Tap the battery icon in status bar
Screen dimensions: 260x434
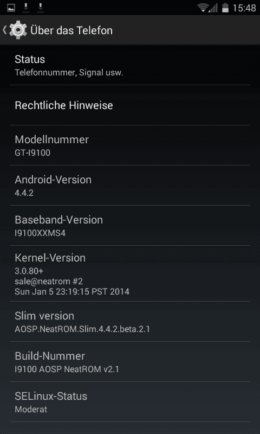(225, 8)
